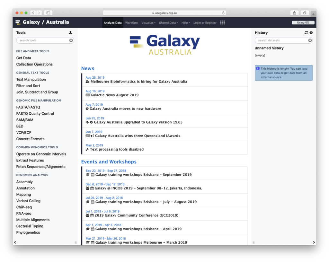Open 2019 Galaxy Community Conference event

click(136, 215)
